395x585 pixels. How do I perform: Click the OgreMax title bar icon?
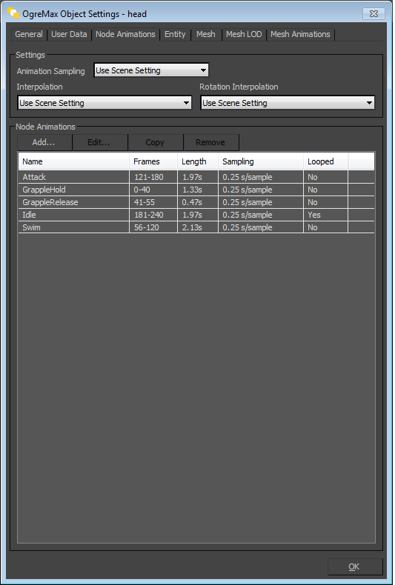pyautogui.click(x=13, y=13)
